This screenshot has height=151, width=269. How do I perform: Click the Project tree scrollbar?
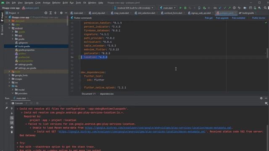[x=67, y=21]
